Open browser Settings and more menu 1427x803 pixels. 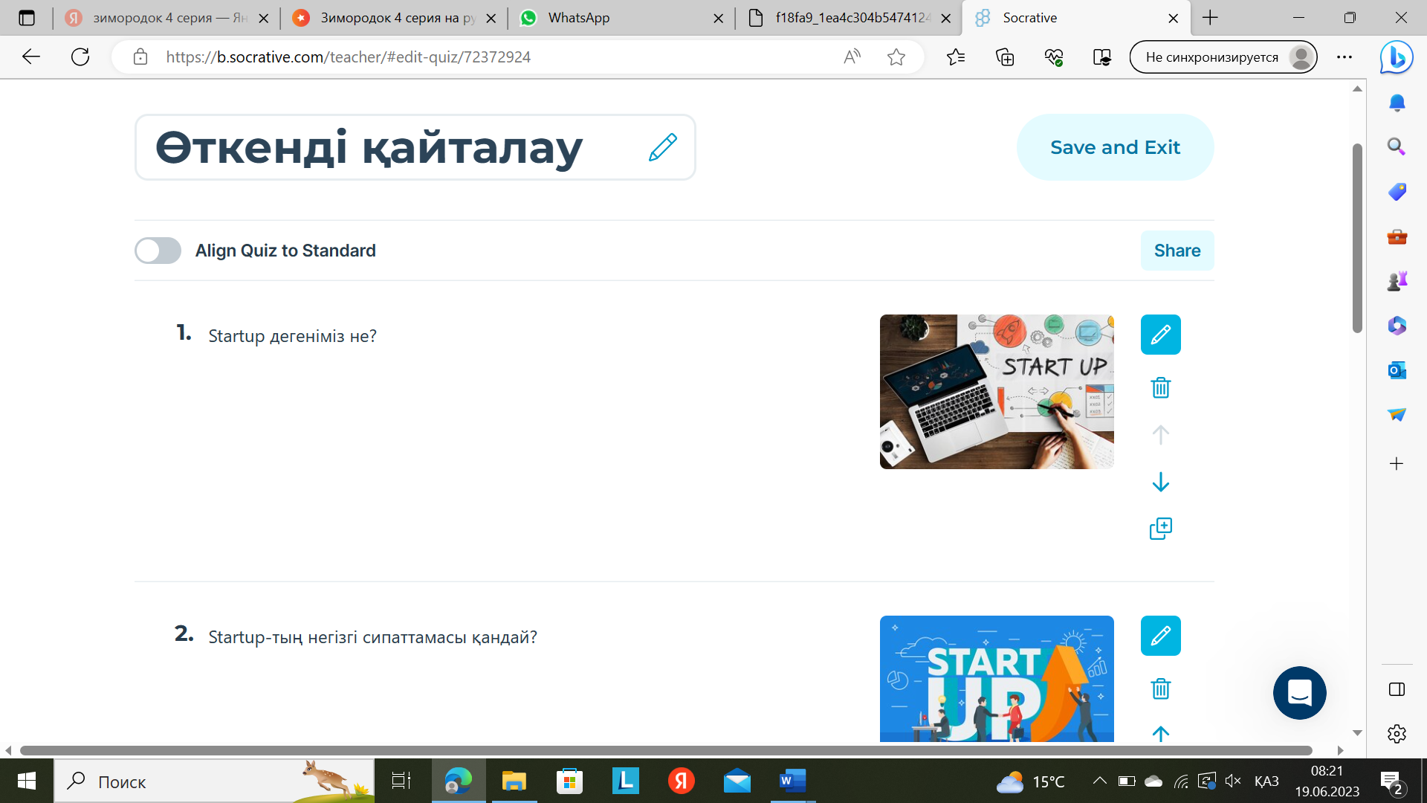(1344, 57)
